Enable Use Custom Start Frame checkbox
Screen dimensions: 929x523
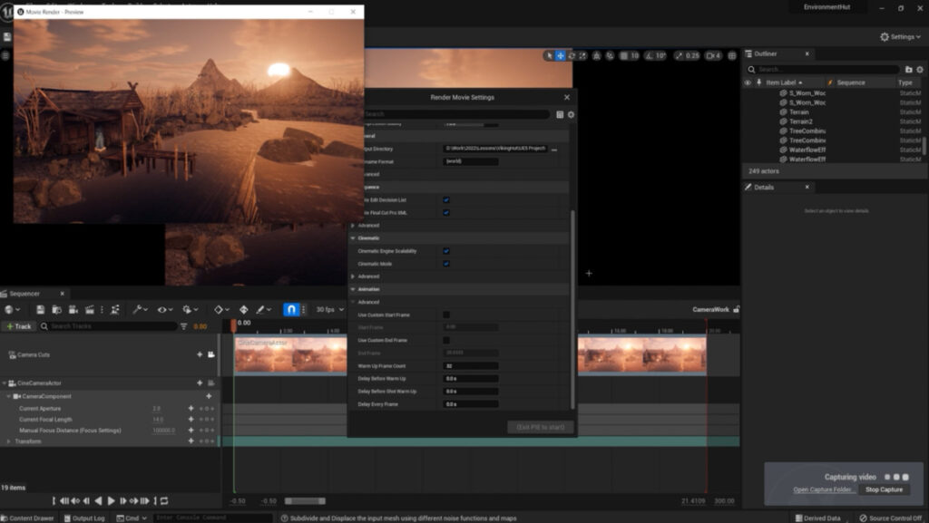click(446, 315)
